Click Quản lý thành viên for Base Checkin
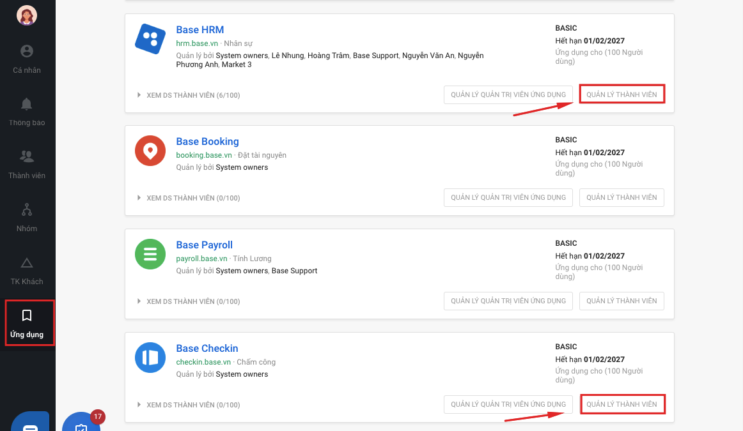Screen dimensions: 743x431 (x=623, y=405)
